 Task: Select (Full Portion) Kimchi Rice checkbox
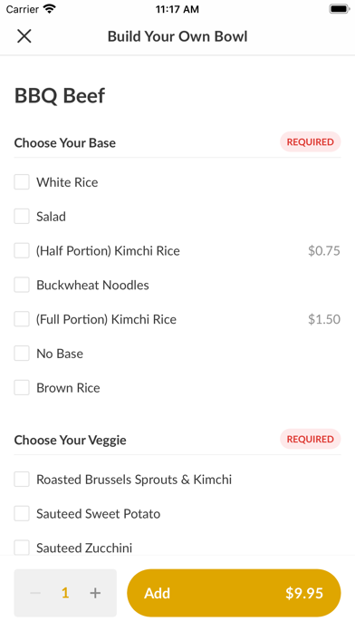(22, 319)
